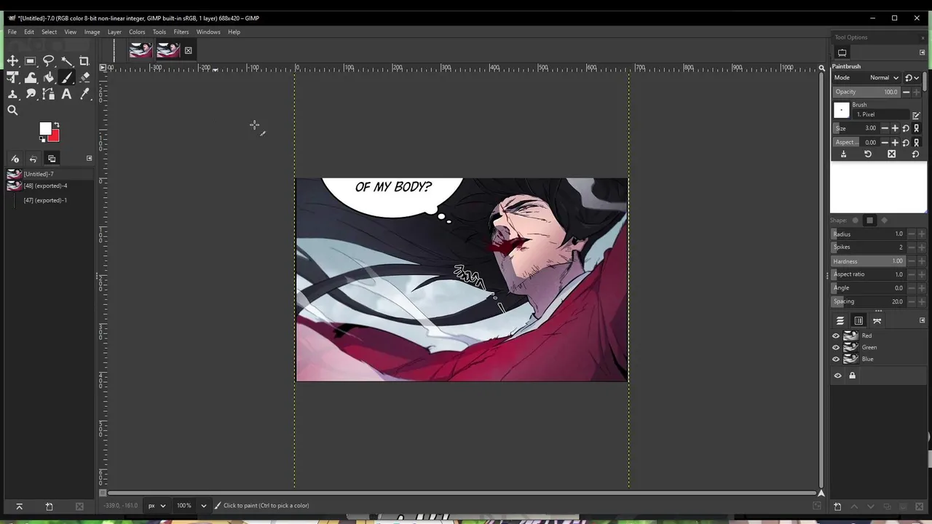Select the Move tool
Viewport: 932px width, 524px height.
click(x=12, y=62)
